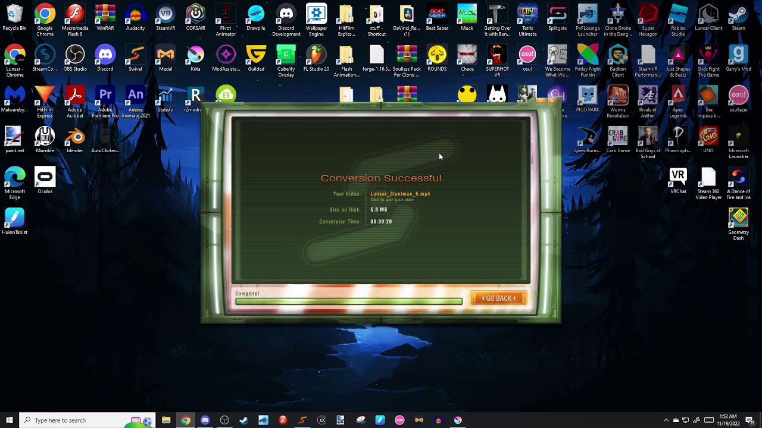Open Google Chrome desktop shortcut
The image size is (762, 428).
click(x=45, y=20)
